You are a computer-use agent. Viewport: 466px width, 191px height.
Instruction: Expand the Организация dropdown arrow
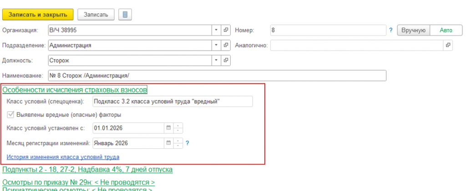coord(216,30)
